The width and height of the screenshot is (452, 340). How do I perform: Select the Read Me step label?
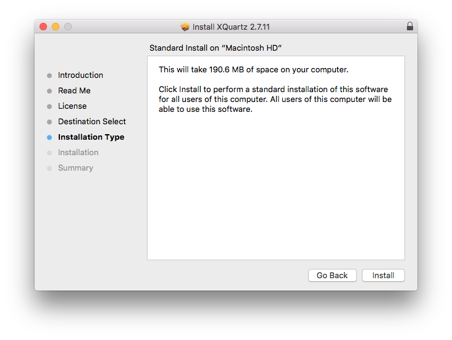[x=74, y=91]
